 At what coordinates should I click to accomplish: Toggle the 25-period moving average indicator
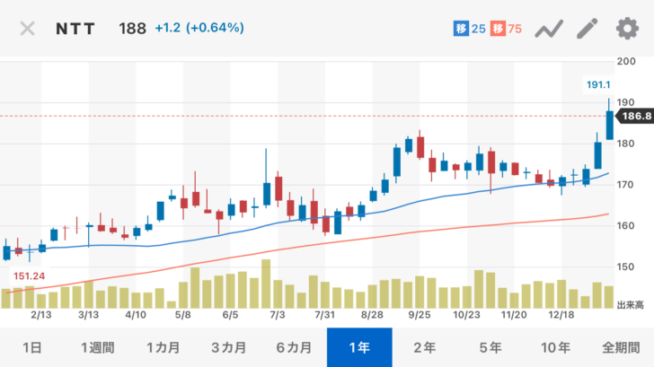pyautogui.click(x=468, y=29)
